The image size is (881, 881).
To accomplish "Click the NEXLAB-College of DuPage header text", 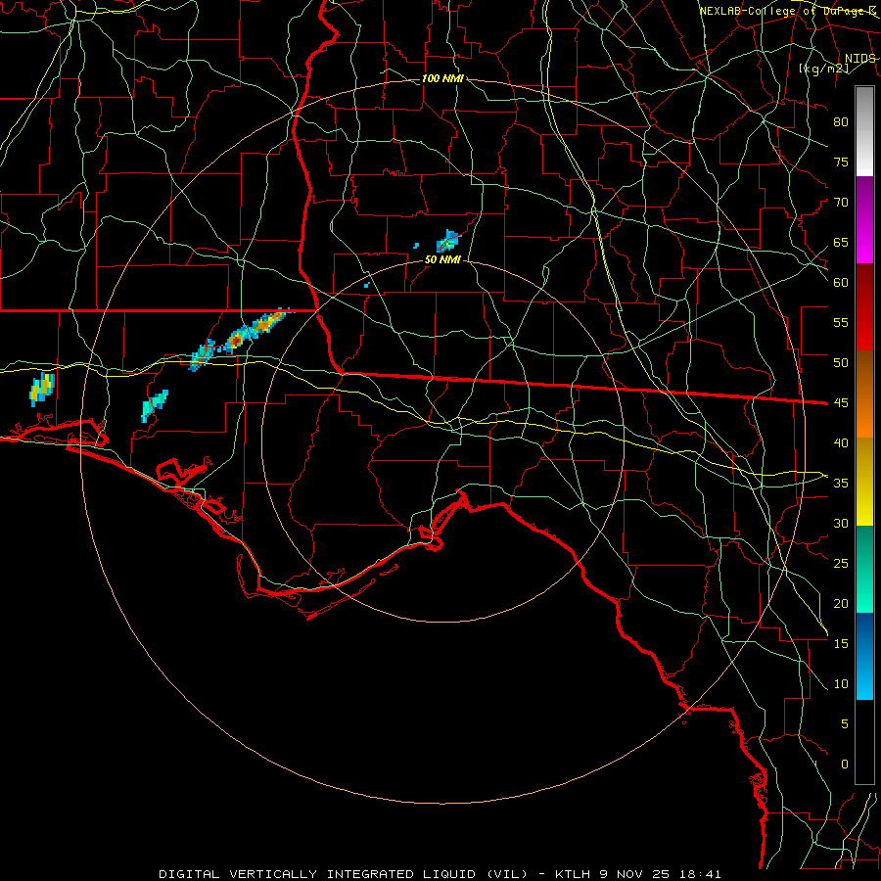I will pyautogui.click(x=788, y=11).
